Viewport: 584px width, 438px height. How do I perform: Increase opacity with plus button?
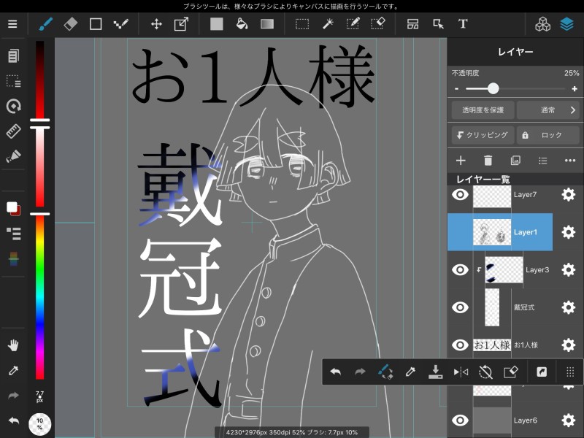(575, 88)
